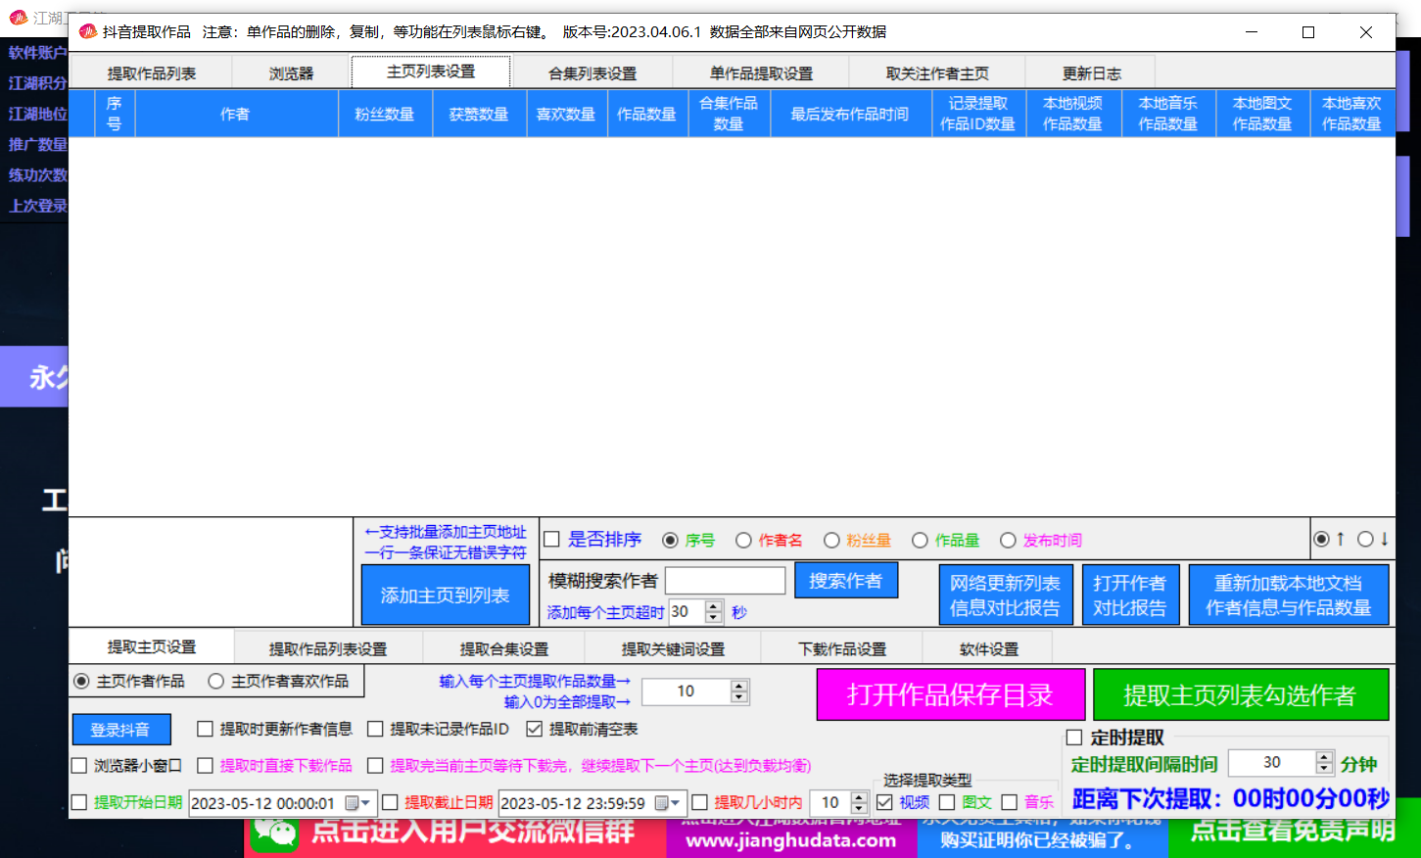1421x858 pixels.
Task: Enable 定时提取 checkbox
Action: pyautogui.click(x=1074, y=738)
